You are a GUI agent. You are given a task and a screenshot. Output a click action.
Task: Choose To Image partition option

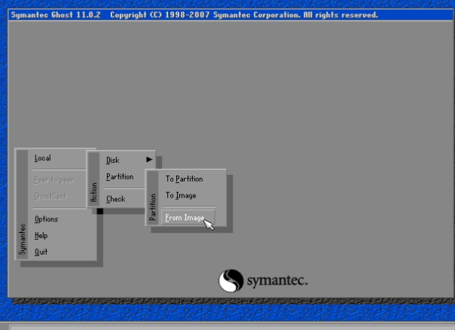(181, 196)
